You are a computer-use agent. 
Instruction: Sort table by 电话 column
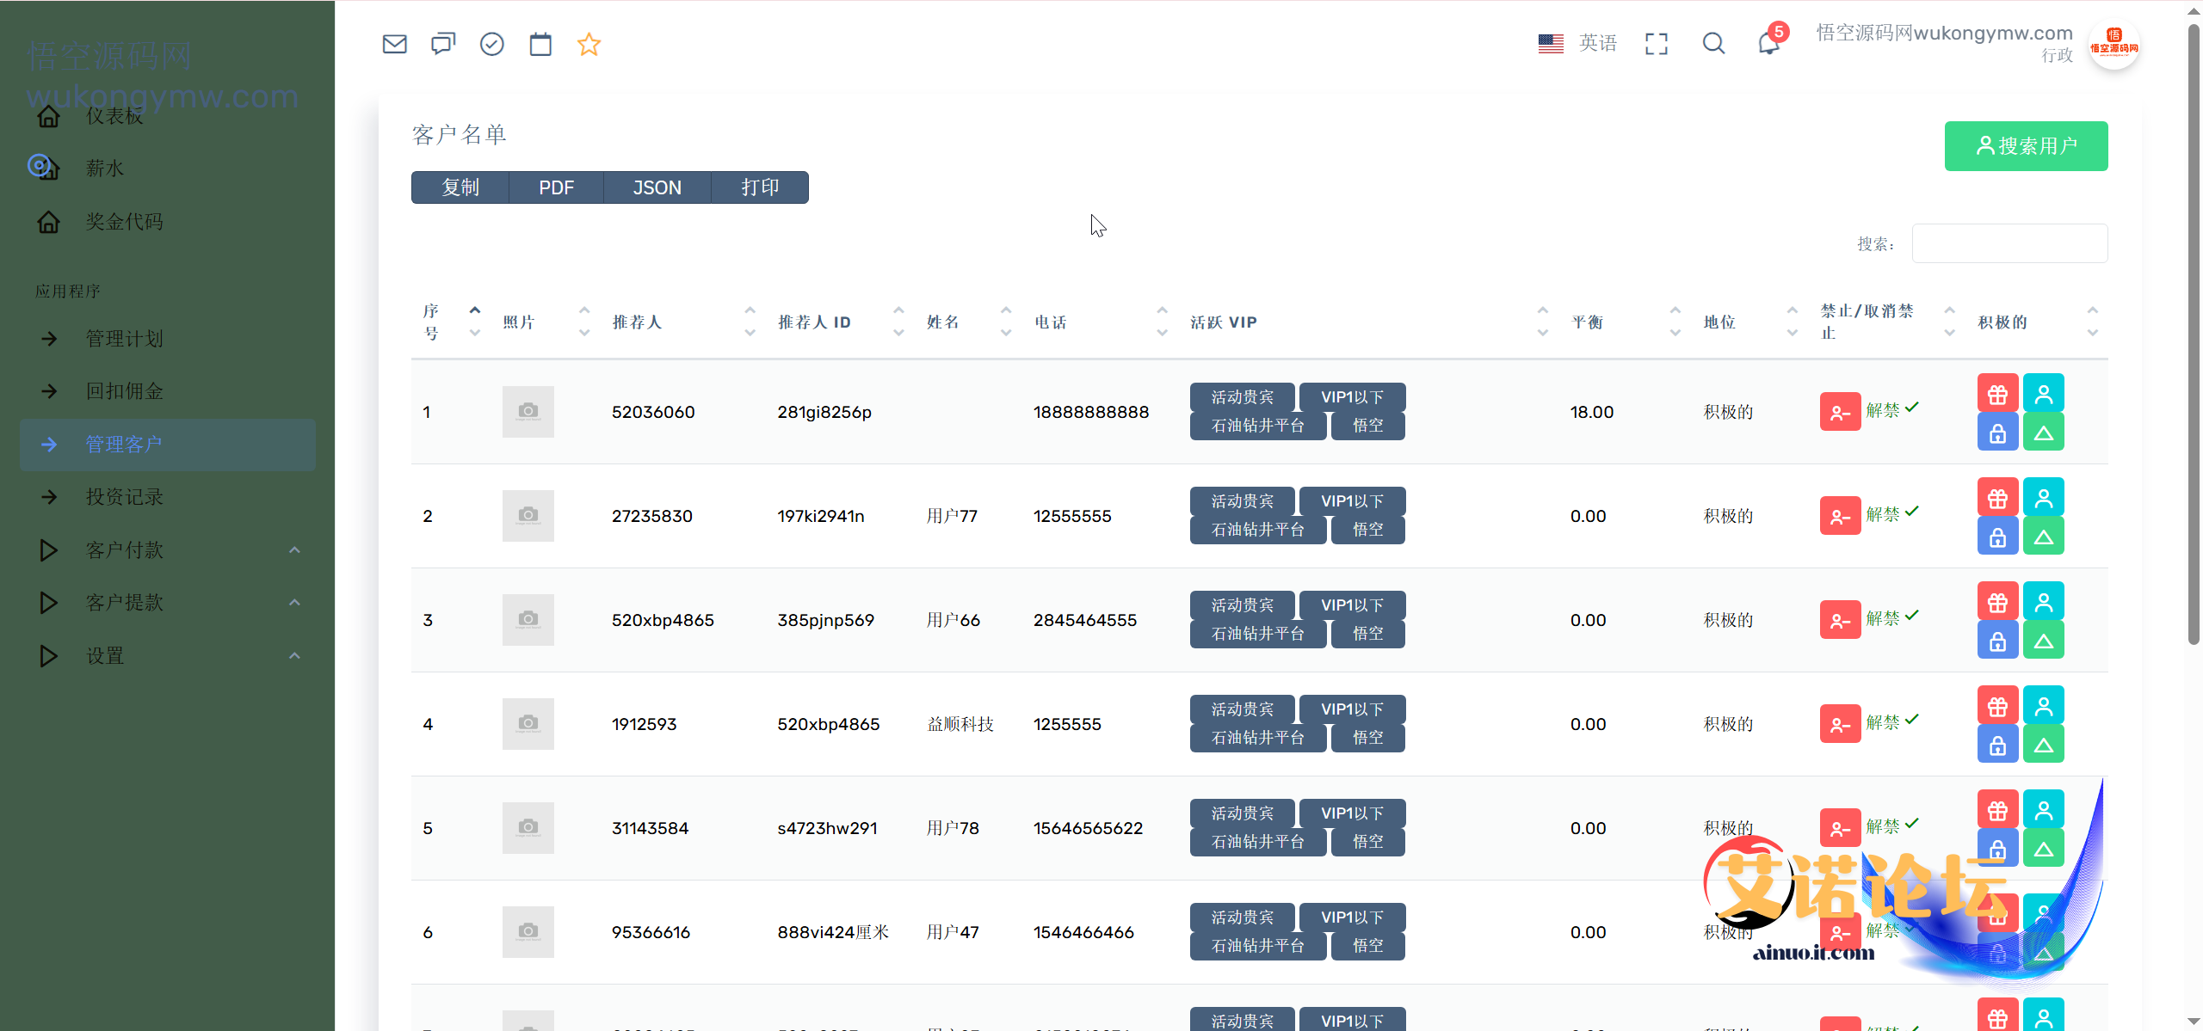(x=1100, y=322)
